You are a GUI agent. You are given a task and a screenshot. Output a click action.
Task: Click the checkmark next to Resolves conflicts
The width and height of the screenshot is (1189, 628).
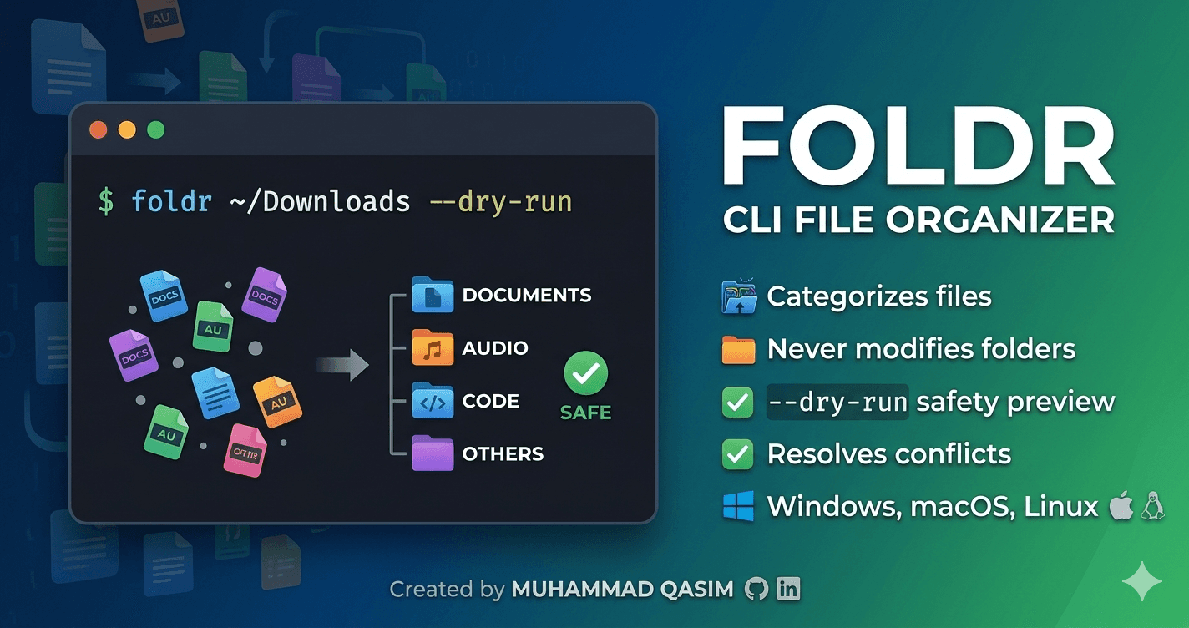click(x=738, y=454)
